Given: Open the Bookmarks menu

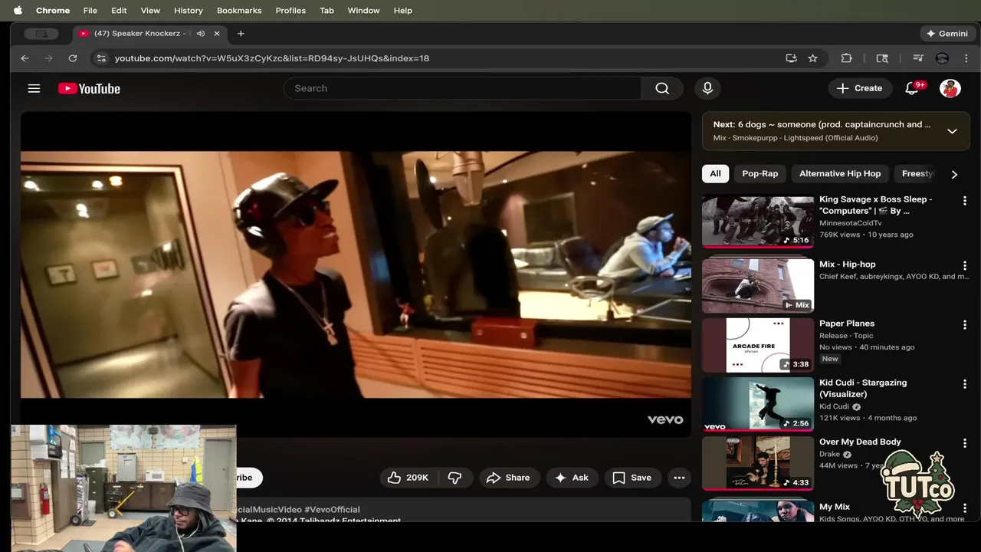Looking at the screenshot, I should pos(239,10).
